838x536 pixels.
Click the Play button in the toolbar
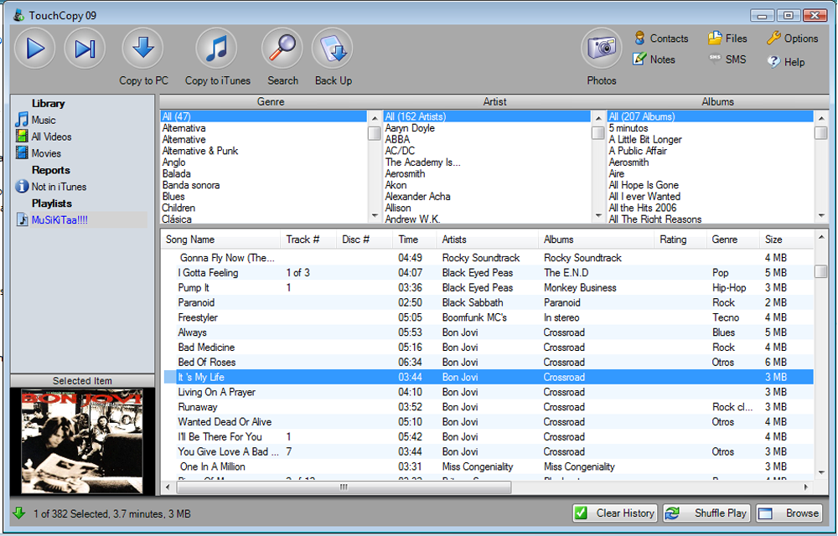(x=34, y=49)
